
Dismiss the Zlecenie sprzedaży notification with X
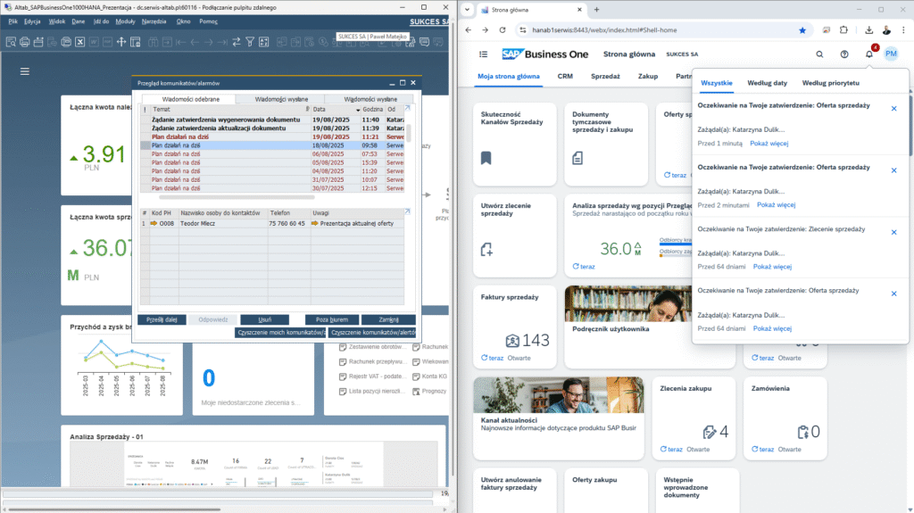(x=893, y=232)
